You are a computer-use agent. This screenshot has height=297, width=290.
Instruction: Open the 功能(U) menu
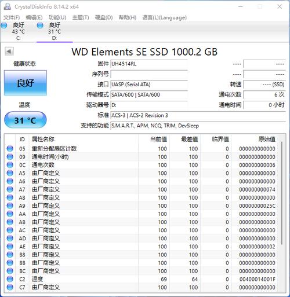(57, 17)
